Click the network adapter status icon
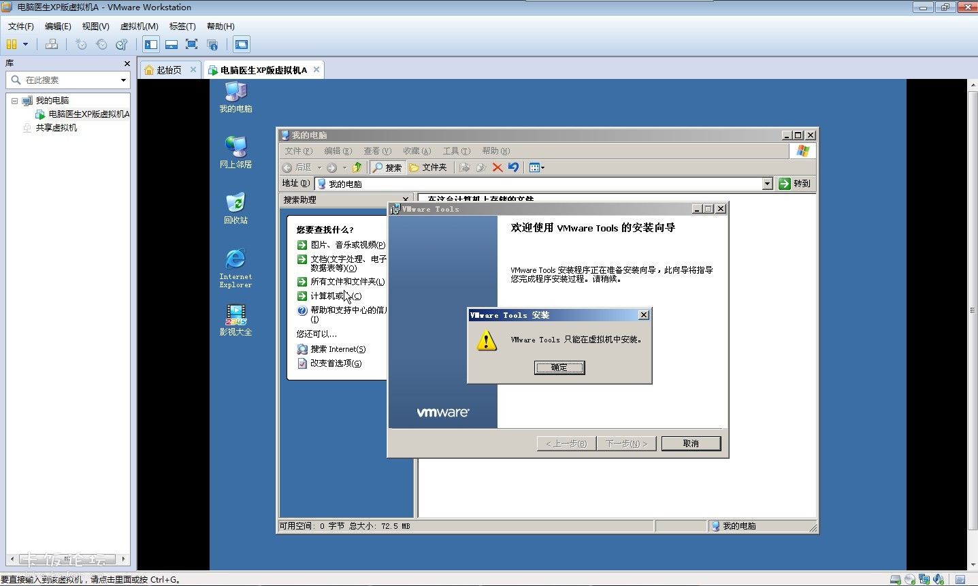The width and height of the screenshot is (978, 586). 924,580
